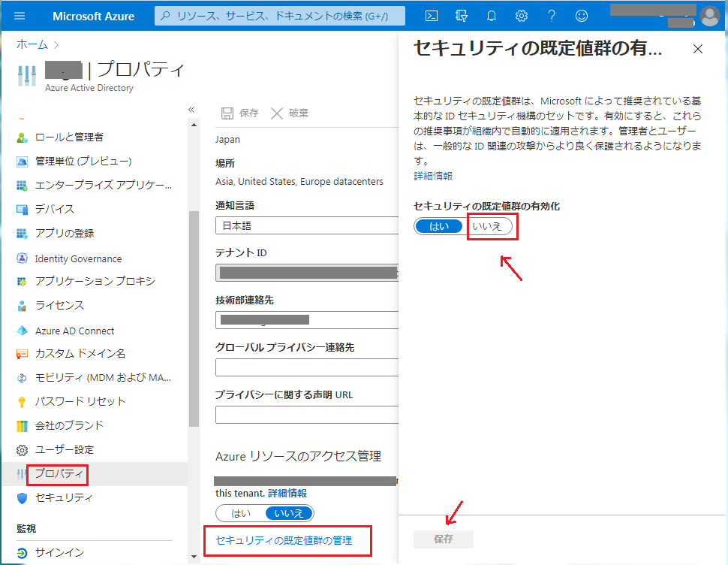Click the アプリケーション プロキシ icon
The image size is (728, 565).
22,282
